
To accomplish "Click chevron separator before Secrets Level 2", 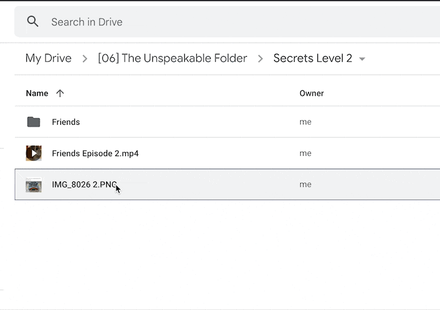I will pos(260,59).
